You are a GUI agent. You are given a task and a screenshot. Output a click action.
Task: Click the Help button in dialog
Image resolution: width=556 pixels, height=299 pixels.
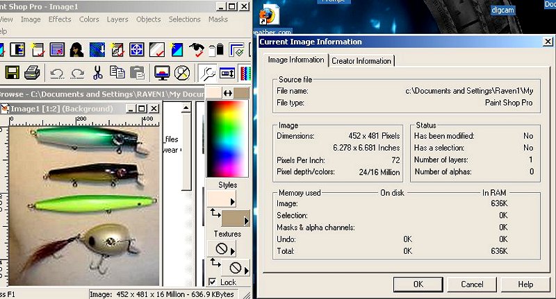click(x=525, y=284)
